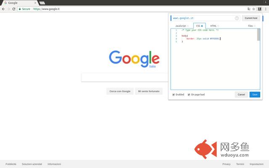Viewport: 269px width, 168px height.
Task: Open the Files tab
Action: (251, 26)
